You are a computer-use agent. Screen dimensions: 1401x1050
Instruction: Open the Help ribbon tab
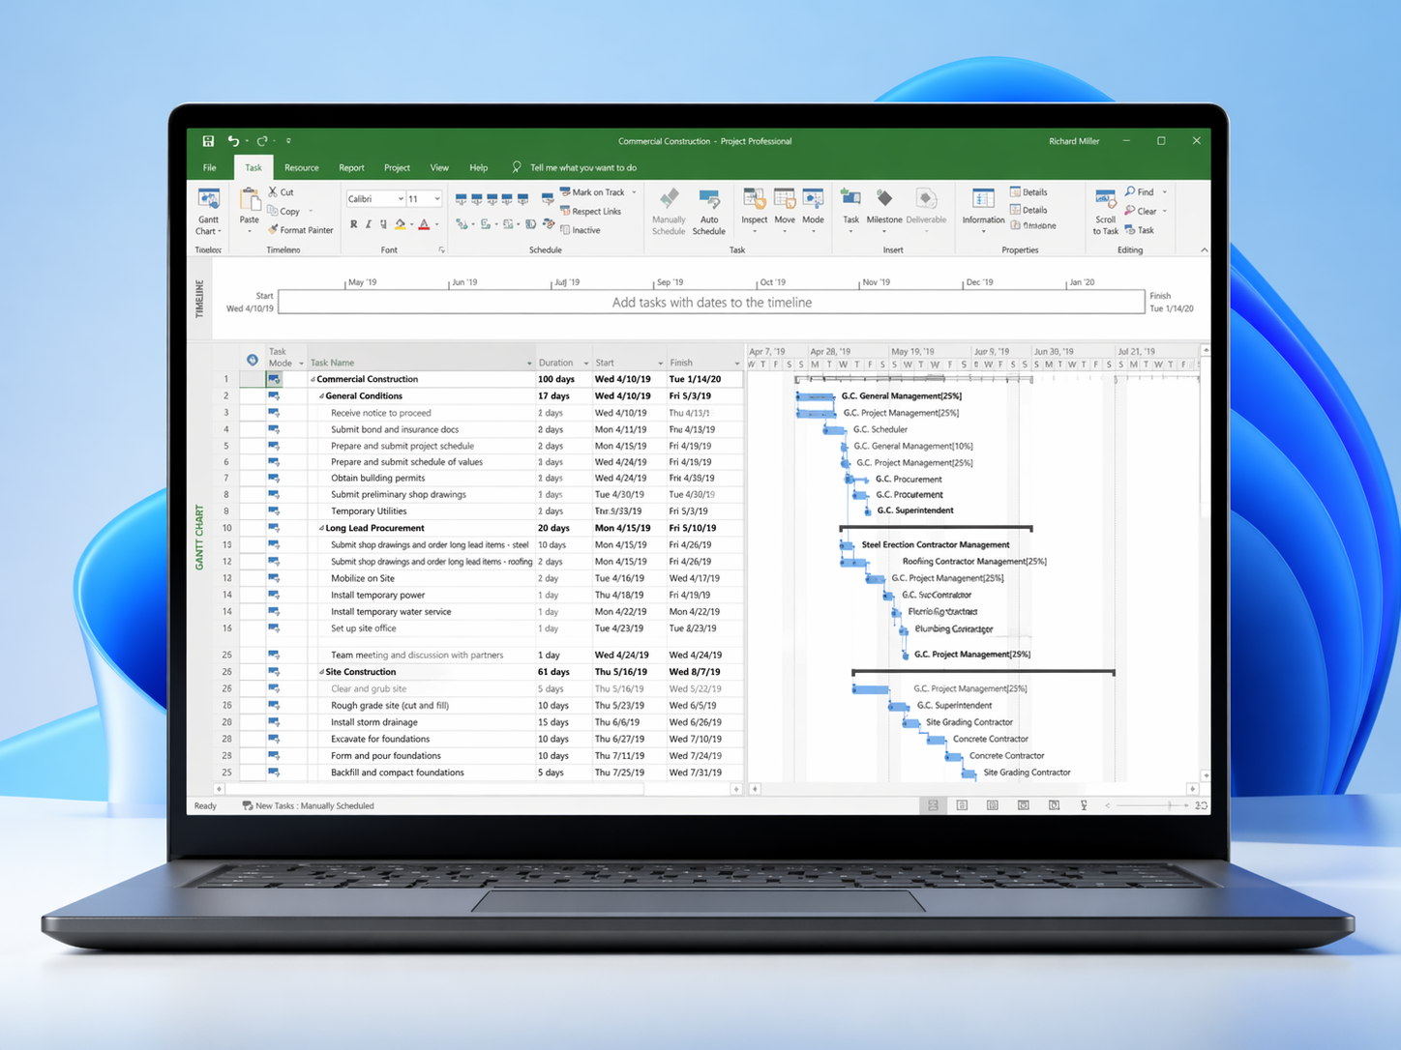[x=478, y=168]
